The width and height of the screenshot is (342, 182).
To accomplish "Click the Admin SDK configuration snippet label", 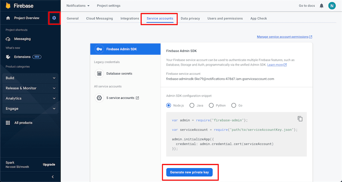I will coord(189,96).
